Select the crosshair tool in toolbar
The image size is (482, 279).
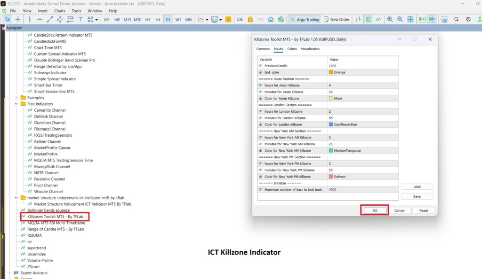click(18, 19)
